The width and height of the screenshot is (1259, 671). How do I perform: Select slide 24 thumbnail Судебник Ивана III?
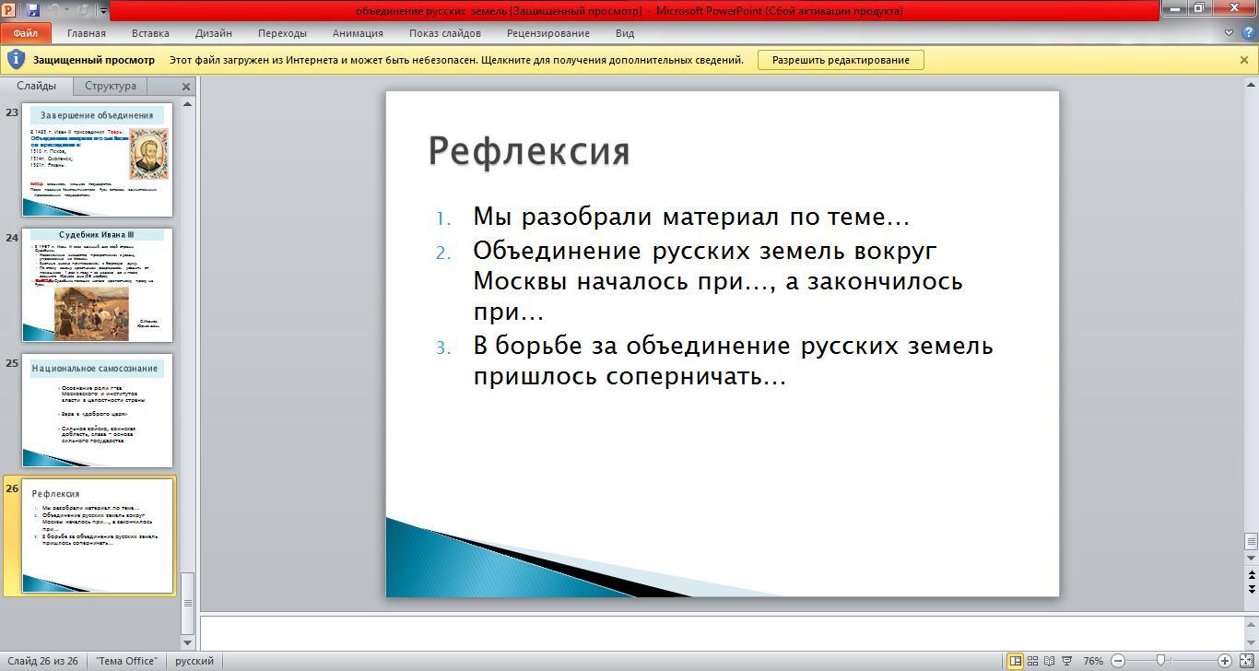pos(98,285)
